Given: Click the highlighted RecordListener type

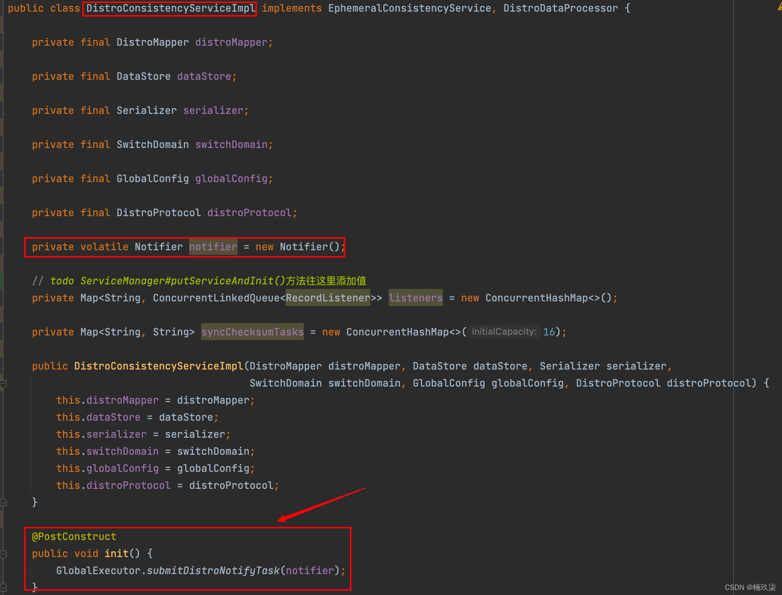Looking at the screenshot, I should 328,298.
